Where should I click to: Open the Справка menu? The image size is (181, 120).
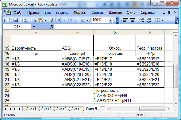click(148, 13)
